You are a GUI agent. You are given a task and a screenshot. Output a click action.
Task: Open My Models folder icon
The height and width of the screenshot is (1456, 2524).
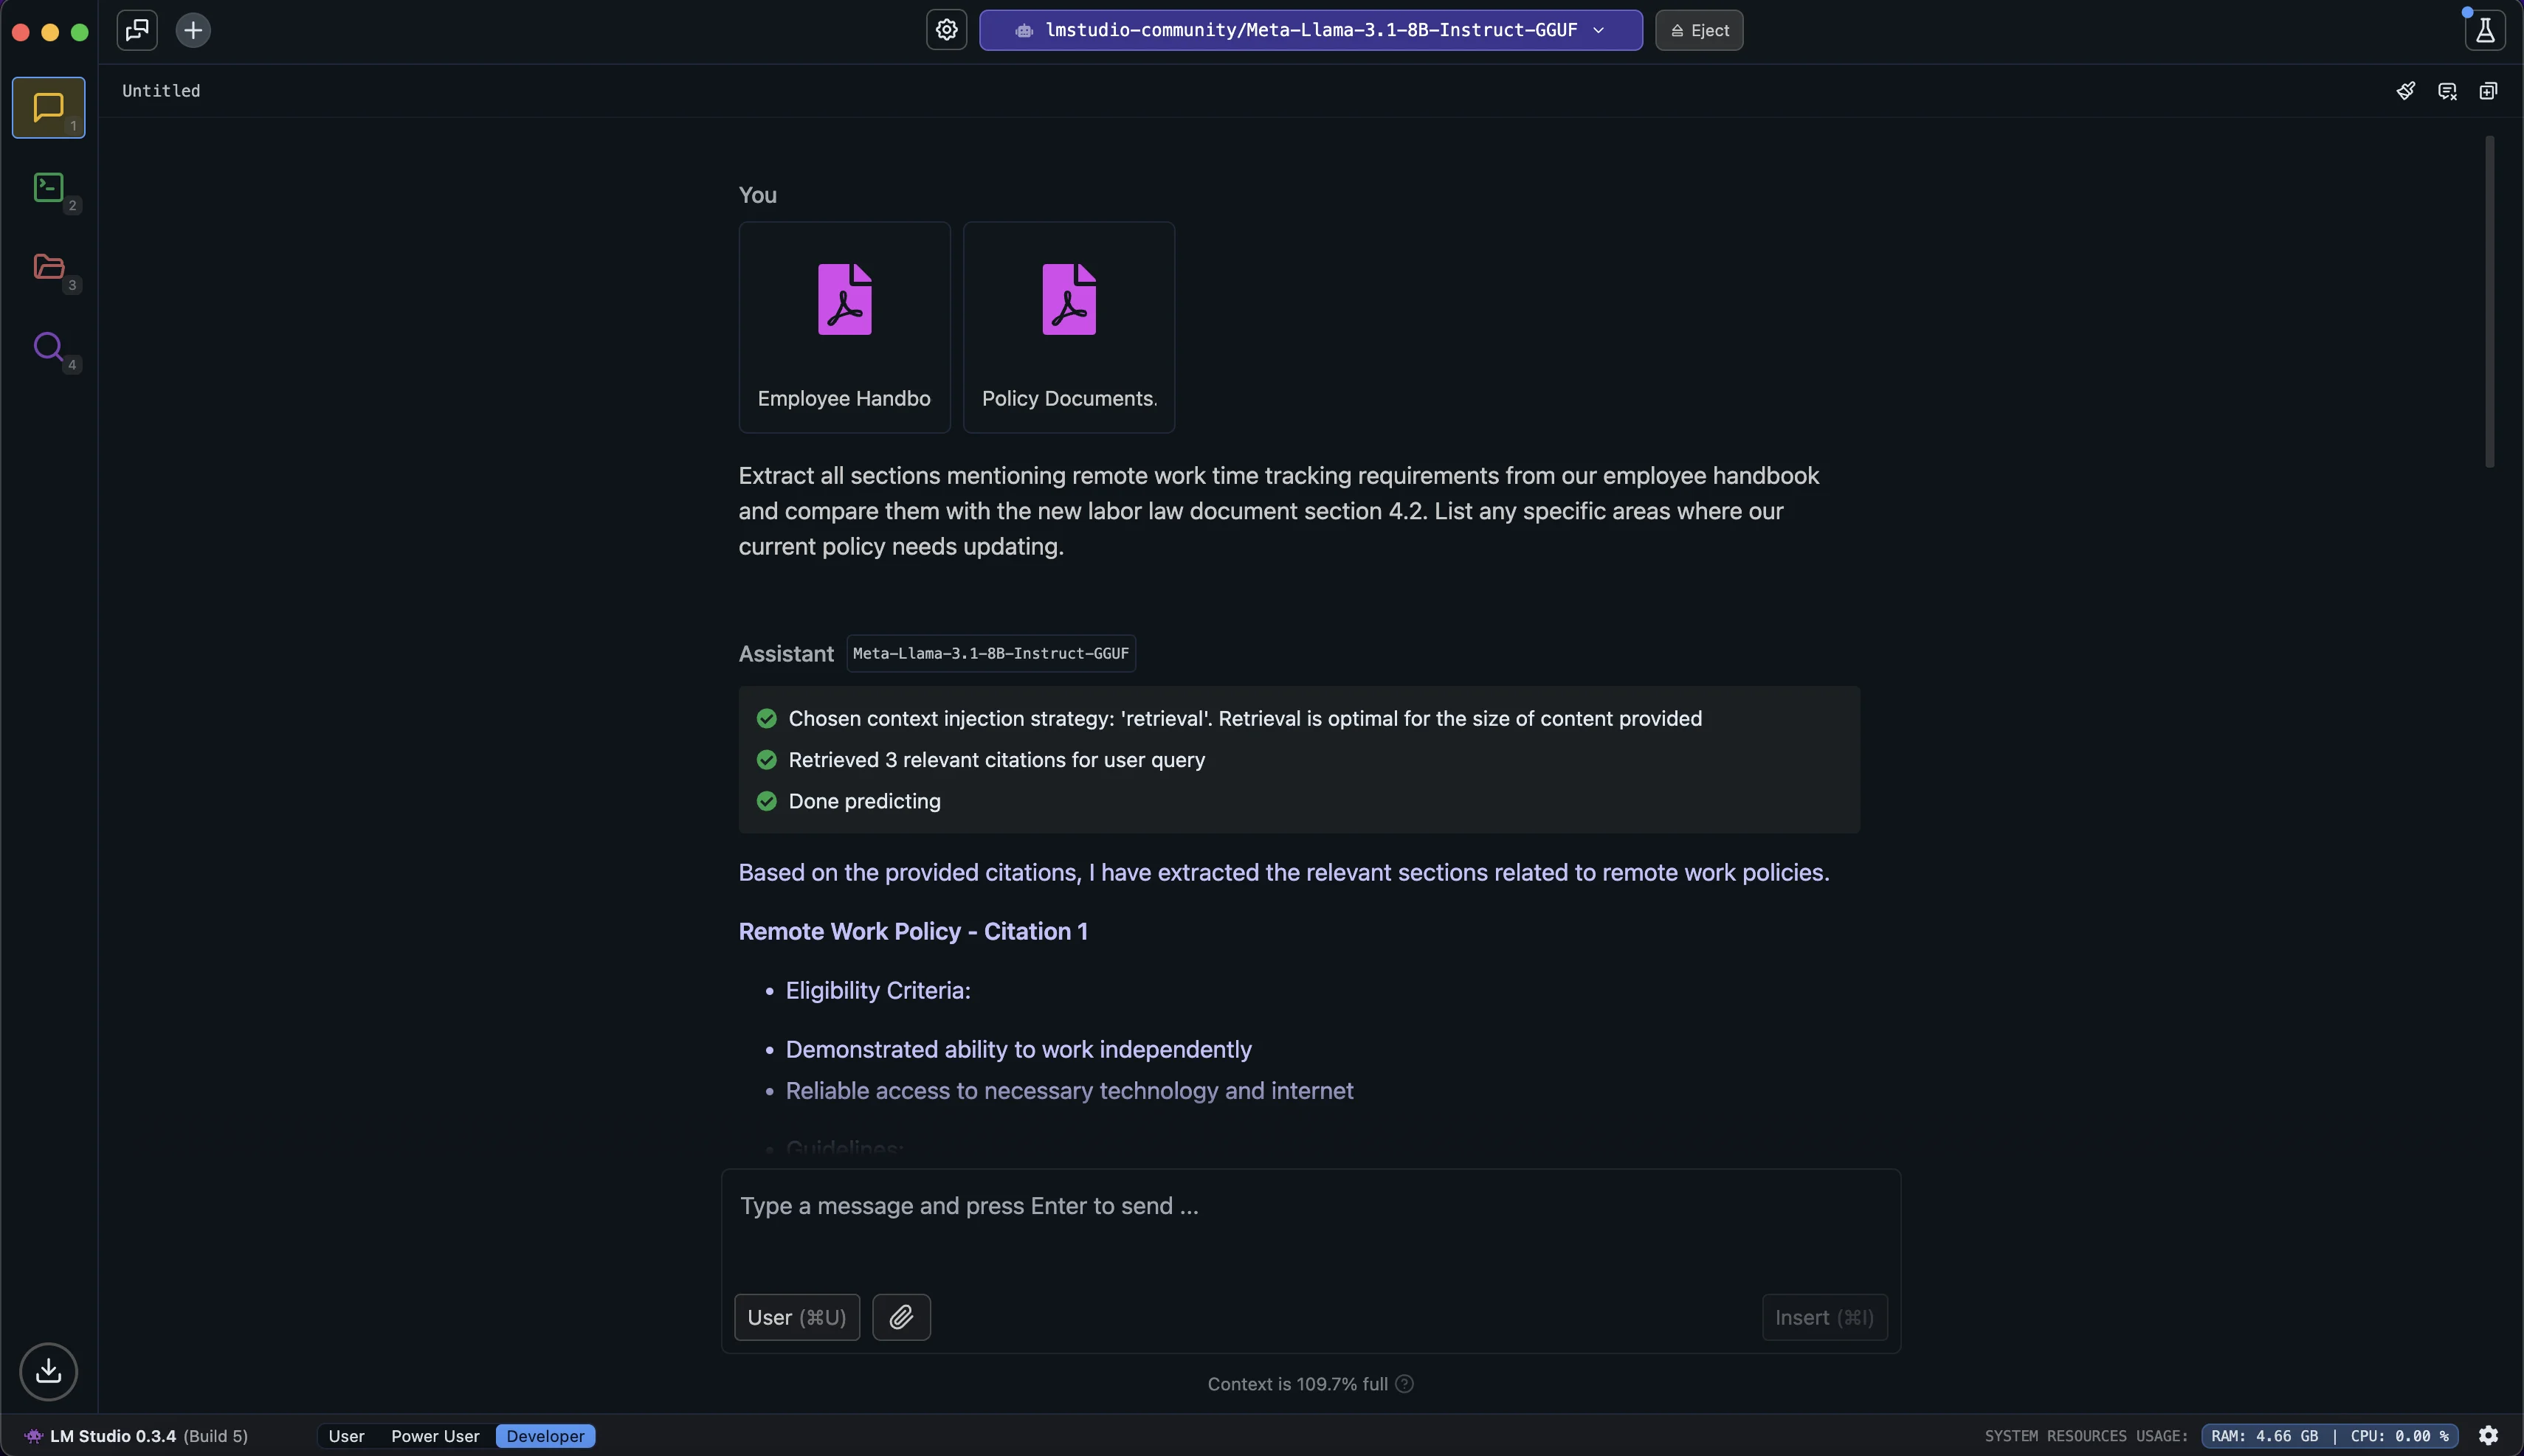48,267
